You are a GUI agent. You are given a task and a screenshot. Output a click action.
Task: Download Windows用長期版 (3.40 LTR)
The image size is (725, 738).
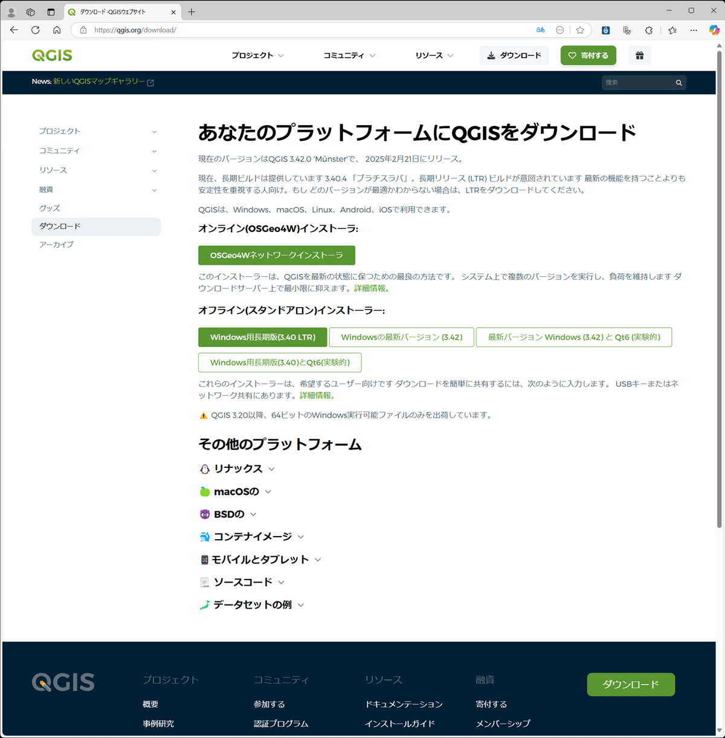pos(262,337)
